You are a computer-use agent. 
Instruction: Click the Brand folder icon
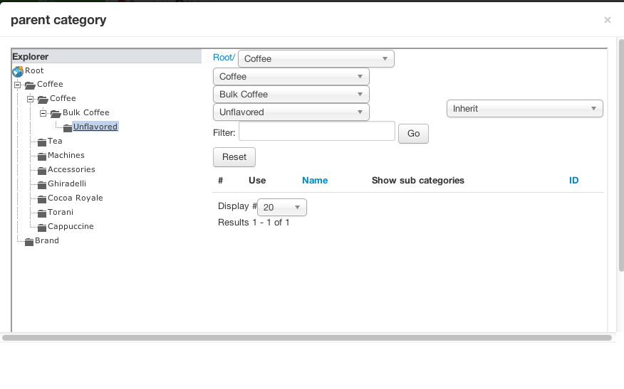[x=29, y=242]
